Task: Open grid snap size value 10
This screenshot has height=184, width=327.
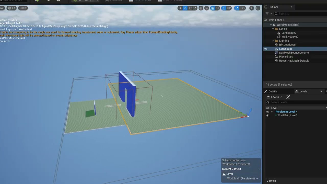Action: pos(217,8)
